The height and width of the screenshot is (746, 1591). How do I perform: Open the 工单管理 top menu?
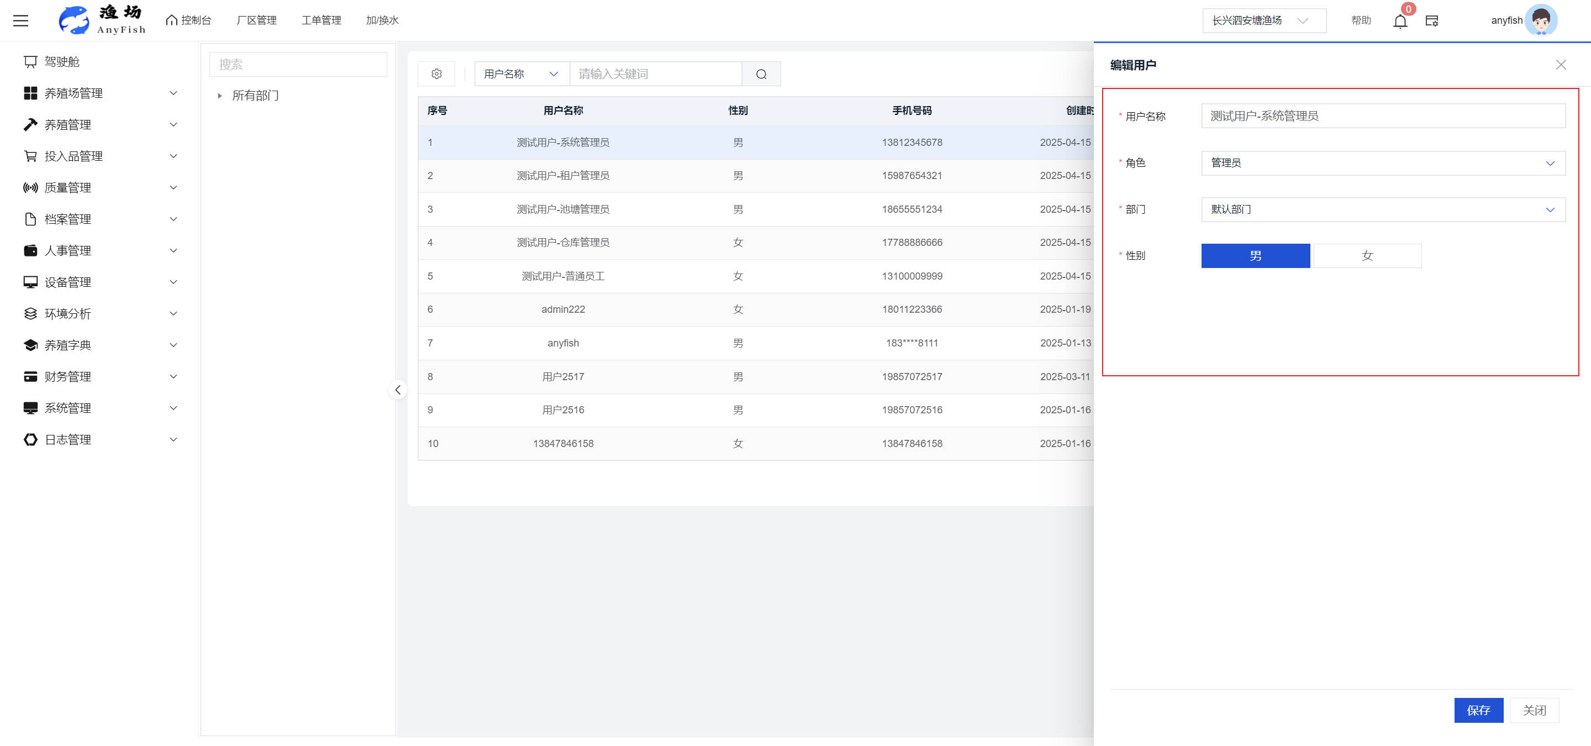pos(321,20)
